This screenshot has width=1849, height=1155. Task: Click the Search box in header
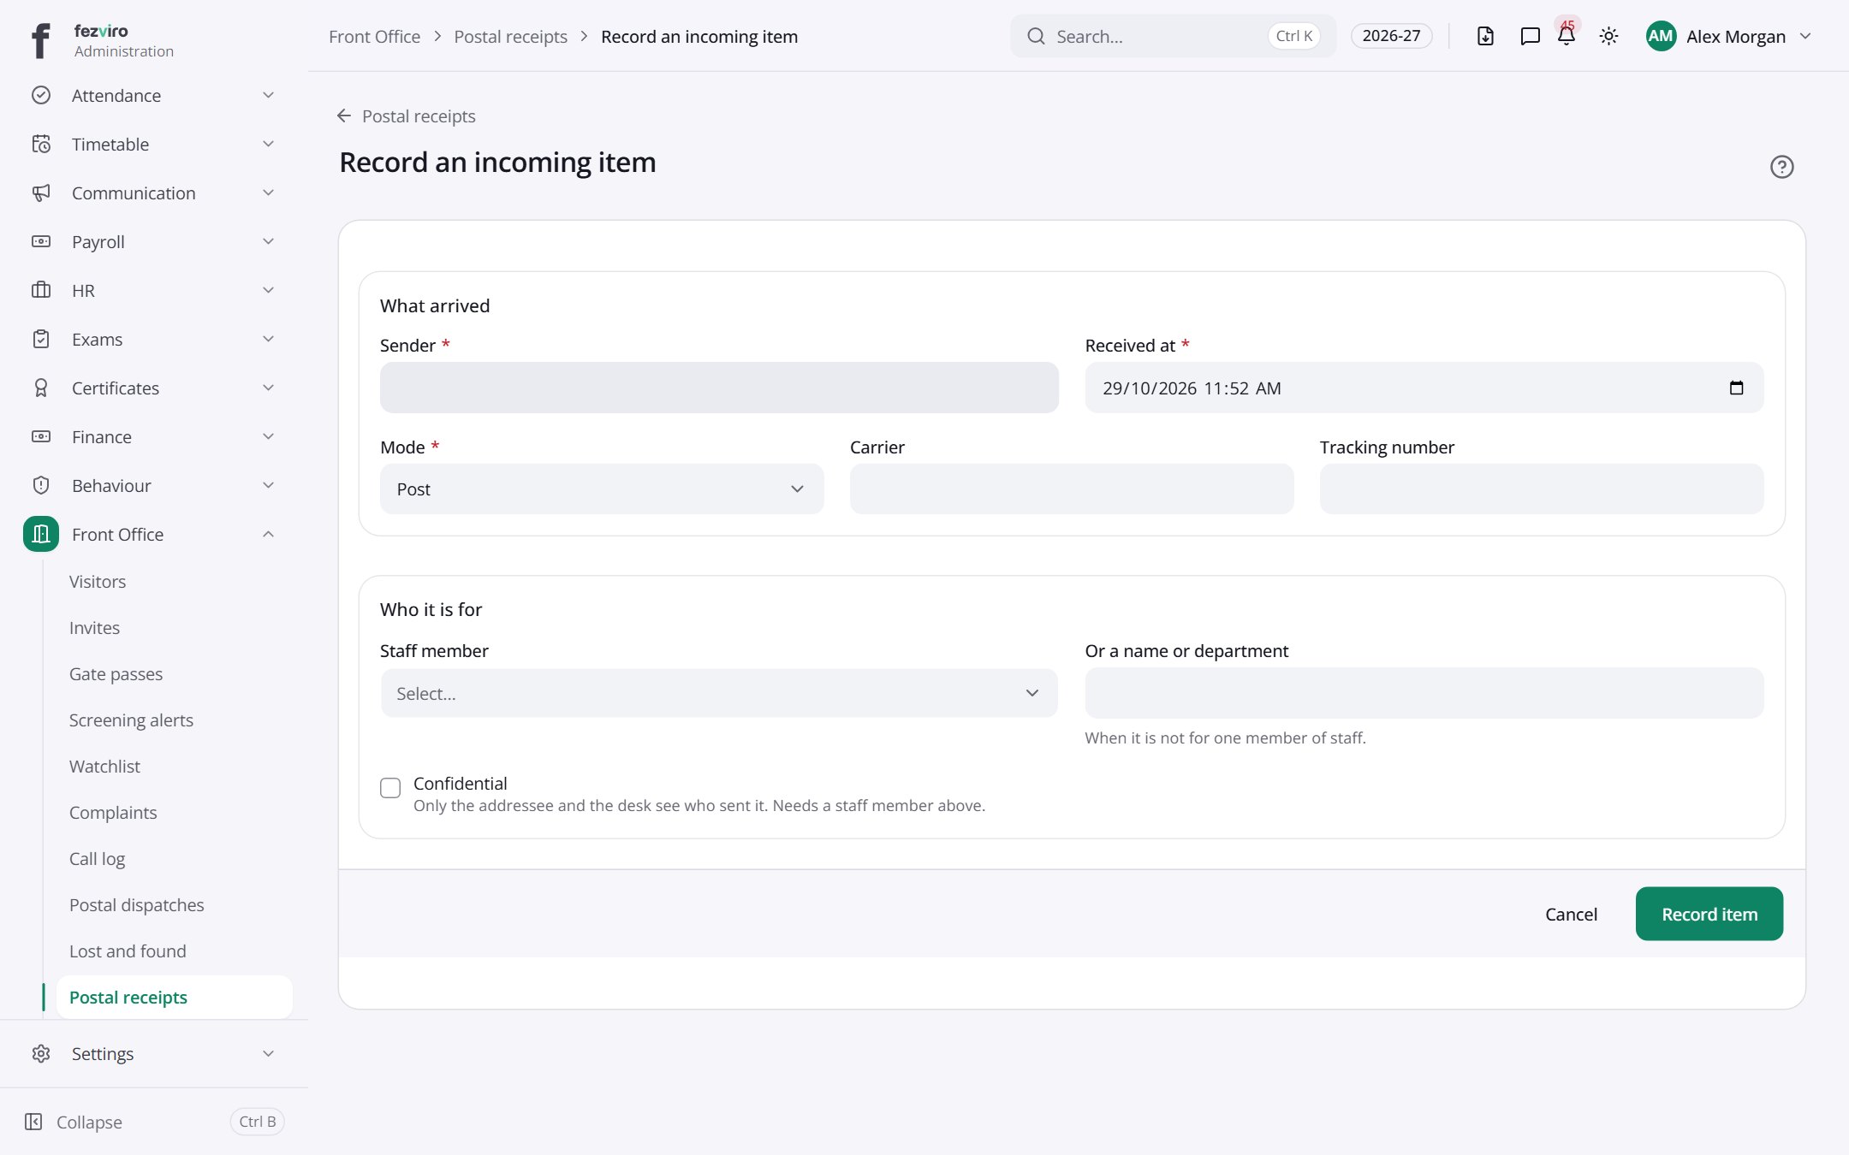click(x=1173, y=36)
